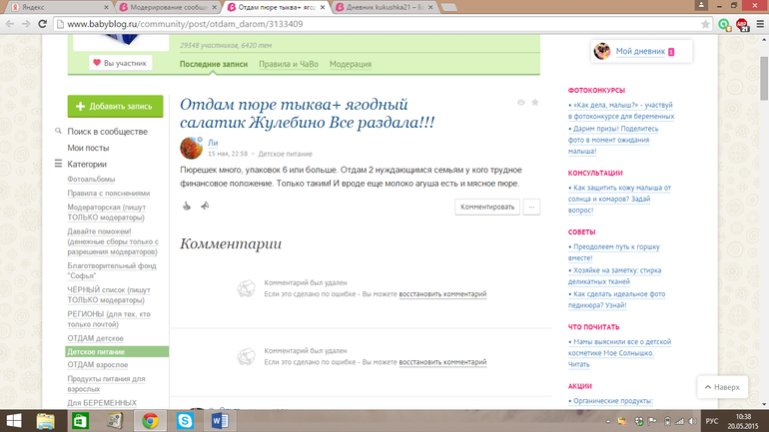
Task: Open Skype from the Windows taskbar
Action: tap(185, 421)
